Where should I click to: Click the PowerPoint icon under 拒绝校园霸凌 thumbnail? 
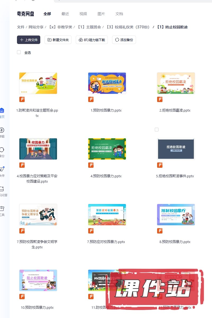tap(160, 99)
